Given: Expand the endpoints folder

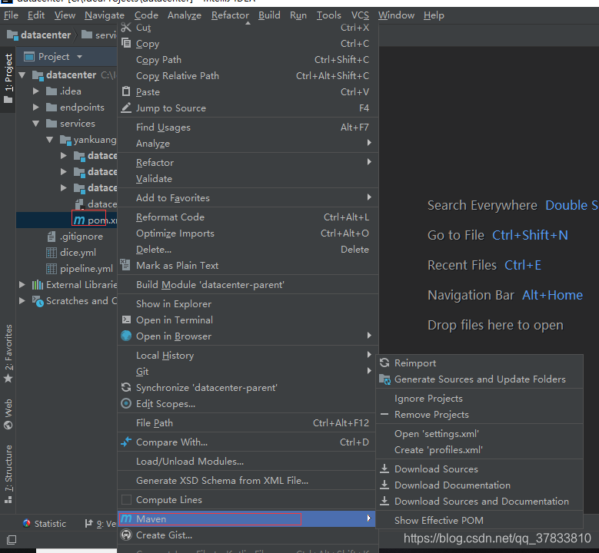Looking at the screenshot, I should pos(36,108).
